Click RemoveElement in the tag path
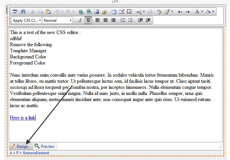230x160 pixels. [36, 153]
